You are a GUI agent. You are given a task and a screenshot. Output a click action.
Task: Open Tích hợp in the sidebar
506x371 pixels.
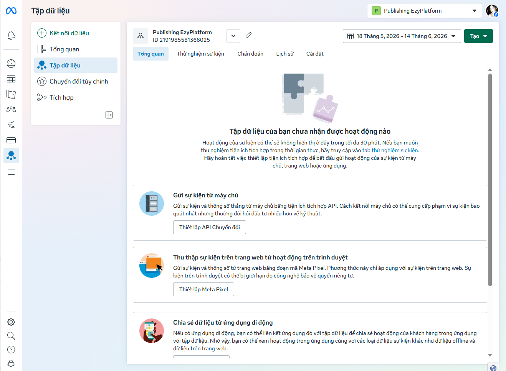pyautogui.click(x=76, y=97)
